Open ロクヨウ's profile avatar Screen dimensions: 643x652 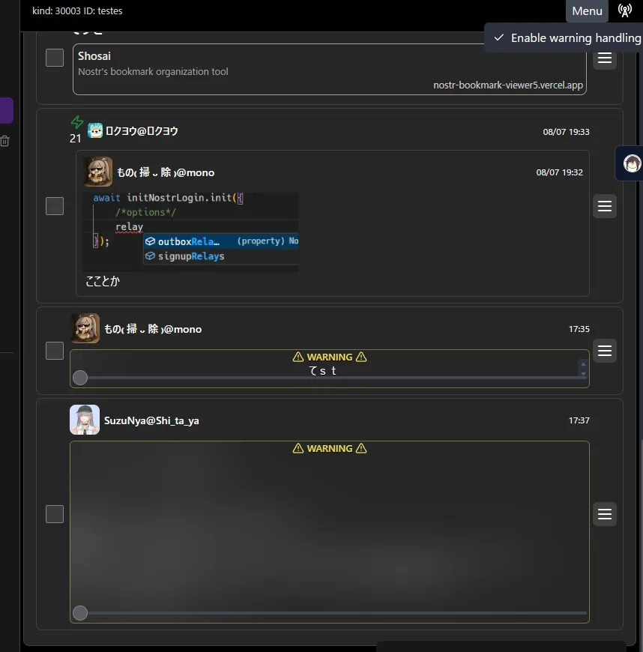point(95,130)
